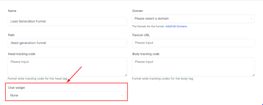263x105 pixels.
Task: Click the "Name" field label
Action: pyautogui.click(x=12, y=11)
